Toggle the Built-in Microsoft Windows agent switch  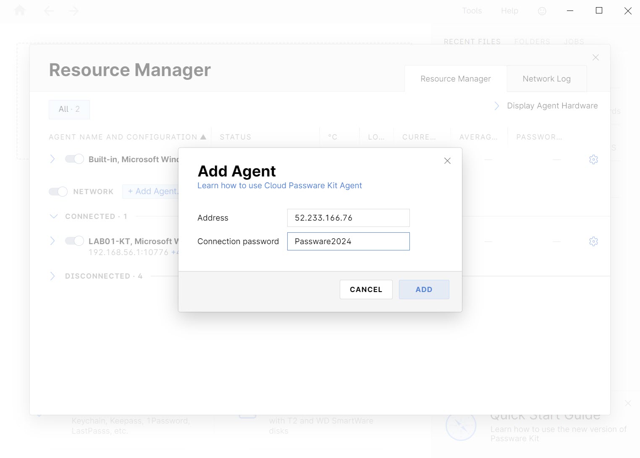(x=74, y=159)
